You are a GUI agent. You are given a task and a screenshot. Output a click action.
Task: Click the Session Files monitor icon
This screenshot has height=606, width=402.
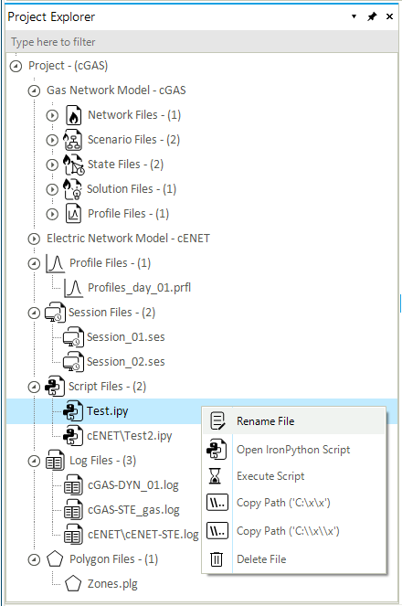[x=55, y=313]
